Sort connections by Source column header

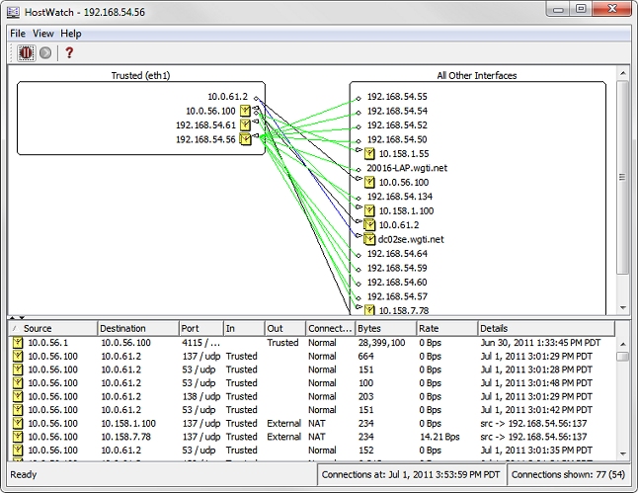tap(53, 328)
